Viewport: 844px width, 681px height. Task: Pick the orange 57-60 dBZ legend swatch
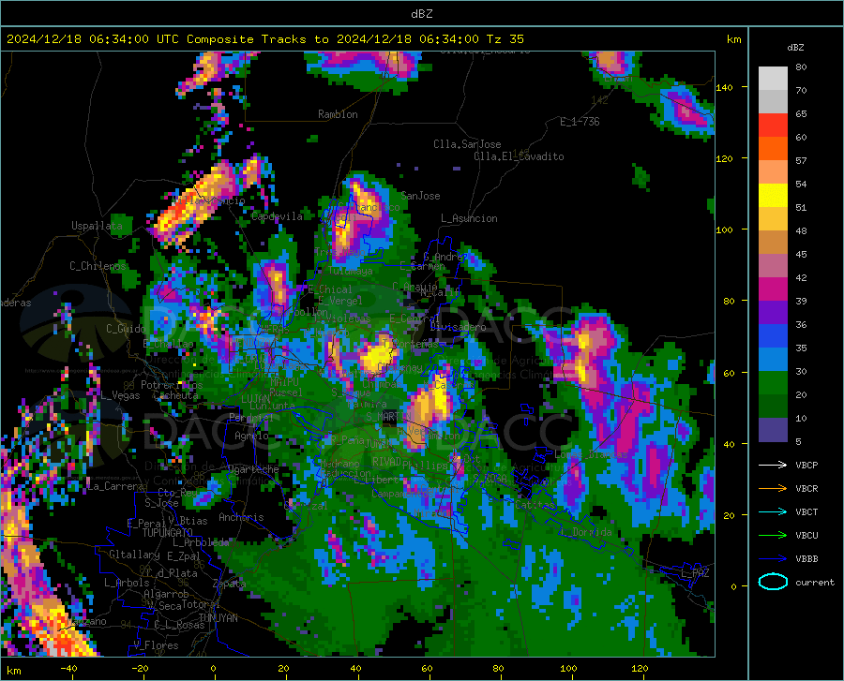[773, 149]
